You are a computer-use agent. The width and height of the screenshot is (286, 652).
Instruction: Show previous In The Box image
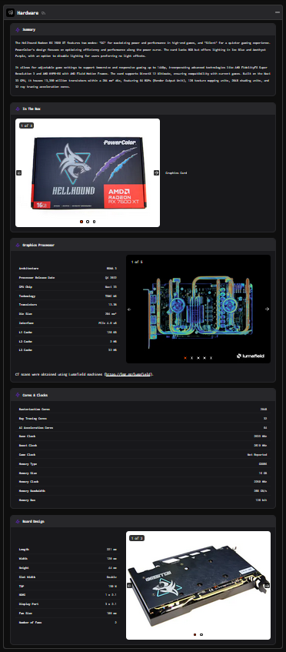(x=18, y=172)
